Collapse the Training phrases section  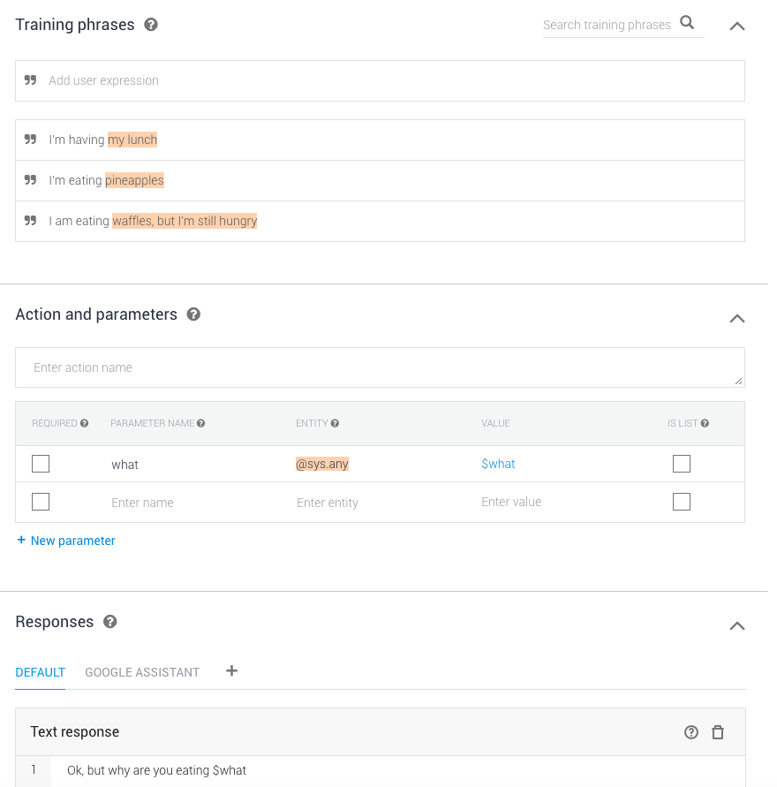[737, 26]
